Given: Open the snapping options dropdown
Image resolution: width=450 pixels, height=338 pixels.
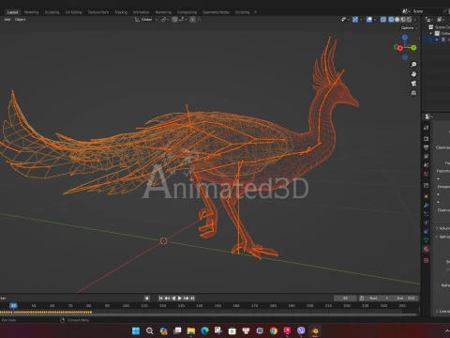Looking at the screenshot, I should point(183,20).
